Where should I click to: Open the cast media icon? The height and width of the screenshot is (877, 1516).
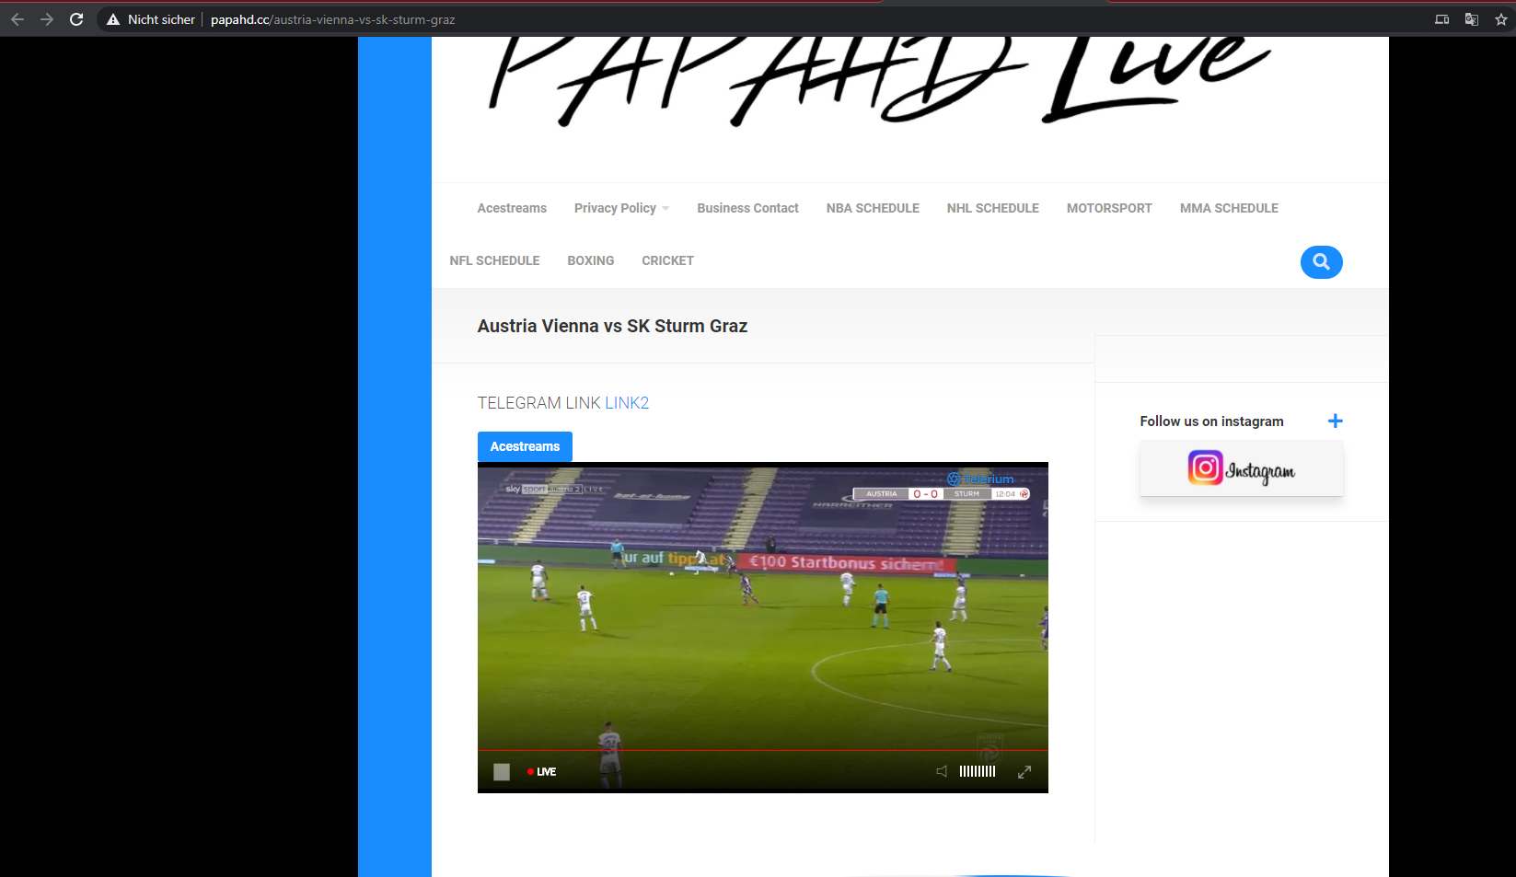point(1441,19)
